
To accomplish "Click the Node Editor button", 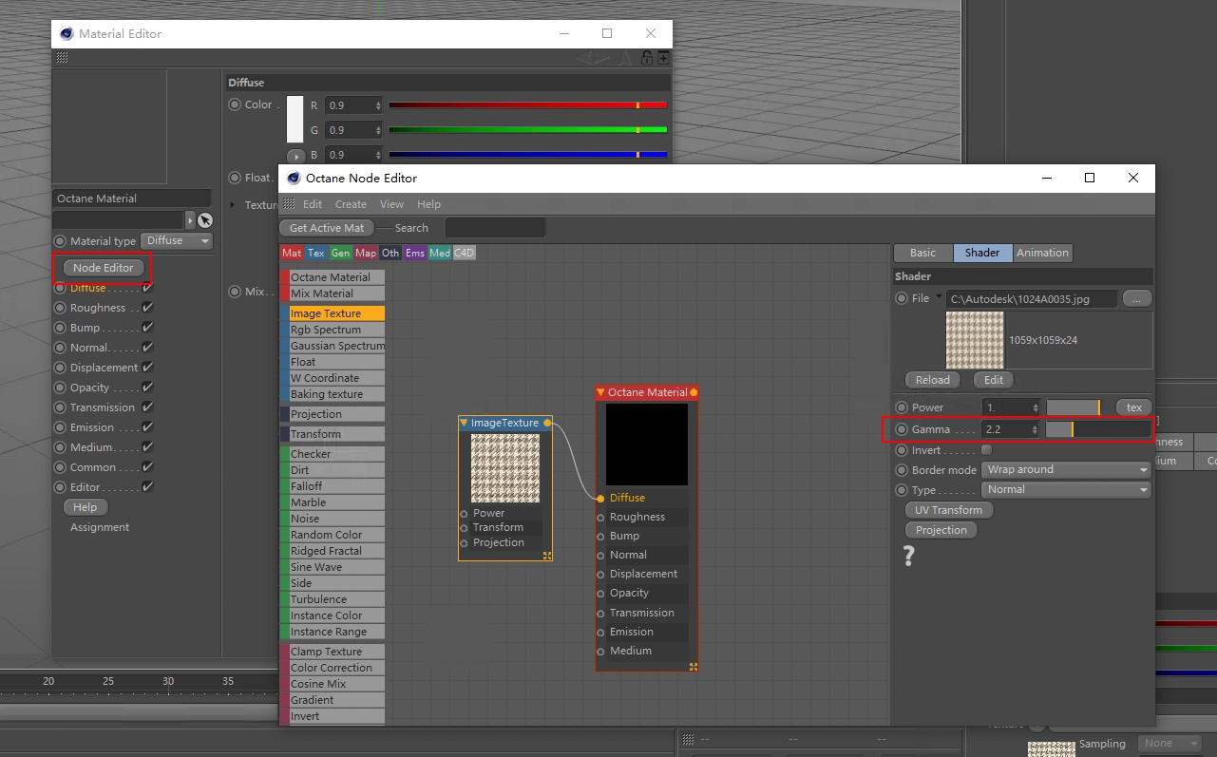I will pyautogui.click(x=104, y=268).
